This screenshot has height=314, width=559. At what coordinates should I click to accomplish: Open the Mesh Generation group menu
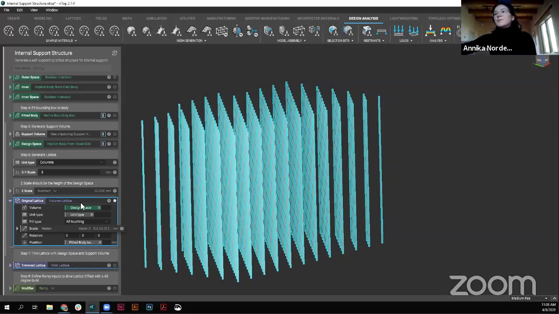click(x=191, y=41)
